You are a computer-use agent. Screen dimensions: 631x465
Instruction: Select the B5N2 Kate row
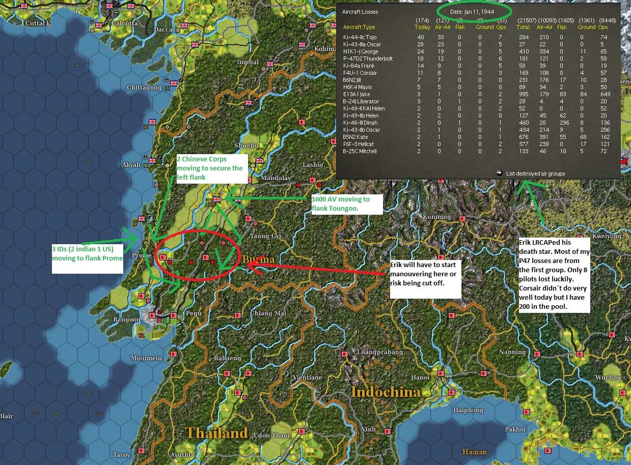(x=476, y=137)
